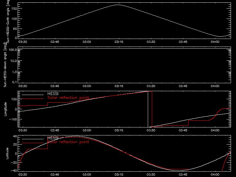Click the Latitude axis title
Viewport: 236px width, 177px height.
7,153
